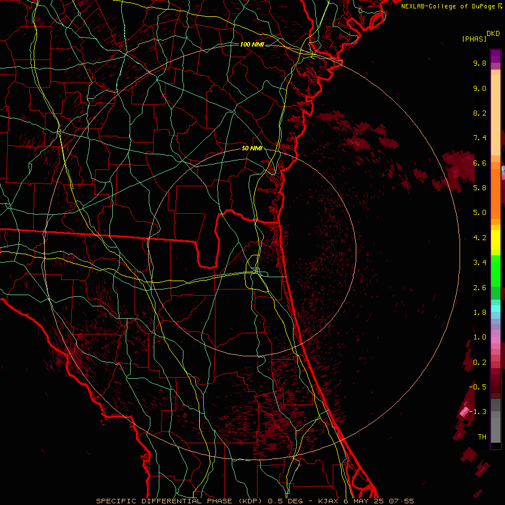505x505 pixels.
Task: Click the 100 NMI range ring label
Action: click(x=252, y=44)
